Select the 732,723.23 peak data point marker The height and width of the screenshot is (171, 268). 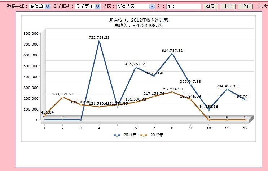pyautogui.click(x=99, y=41)
